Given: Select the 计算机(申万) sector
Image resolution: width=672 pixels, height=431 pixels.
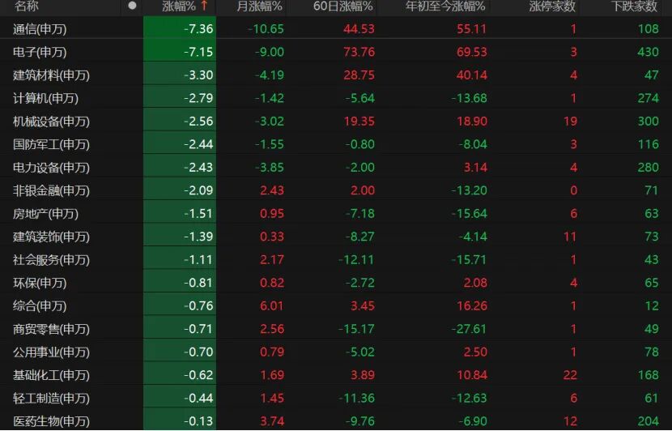Looking at the screenshot, I should pos(336,98).
